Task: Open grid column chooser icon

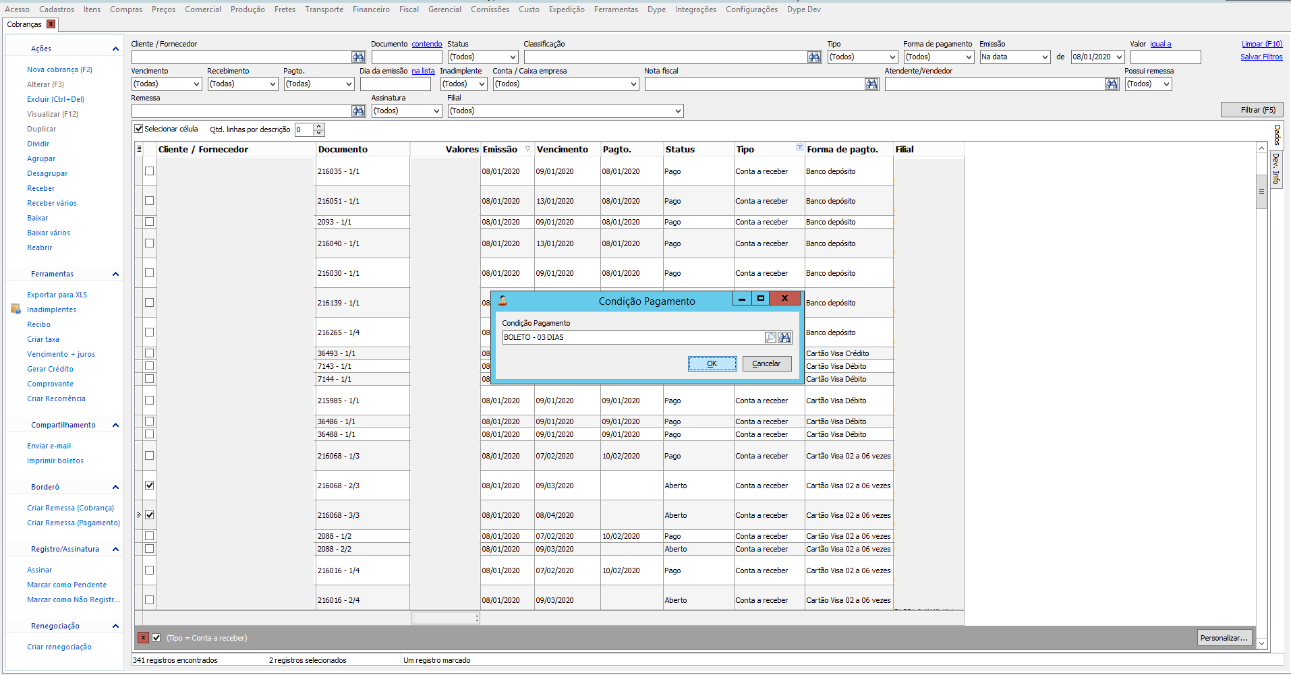Action: coord(138,149)
